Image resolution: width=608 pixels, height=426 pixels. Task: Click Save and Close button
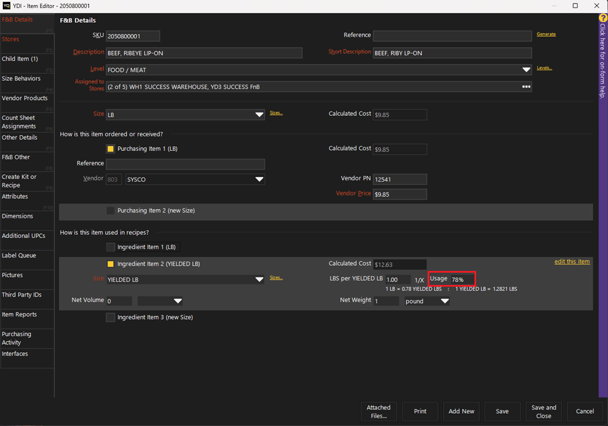[544, 411]
